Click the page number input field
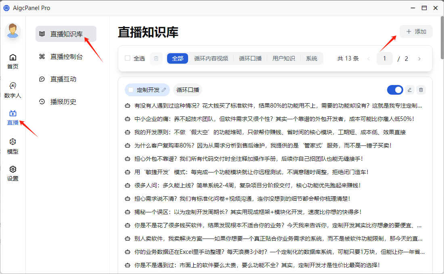This screenshot has height=274, width=444. pos(384,59)
